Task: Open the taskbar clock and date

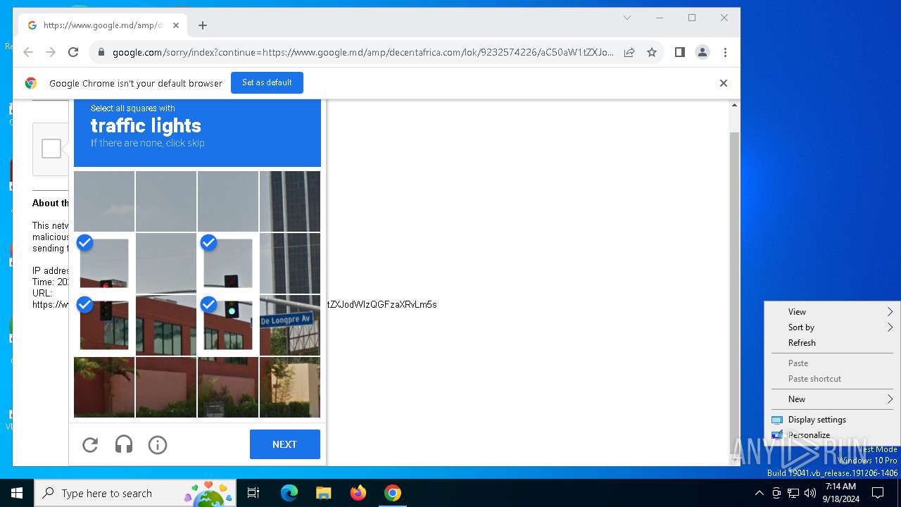Action: pyautogui.click(x=840, y=493)
